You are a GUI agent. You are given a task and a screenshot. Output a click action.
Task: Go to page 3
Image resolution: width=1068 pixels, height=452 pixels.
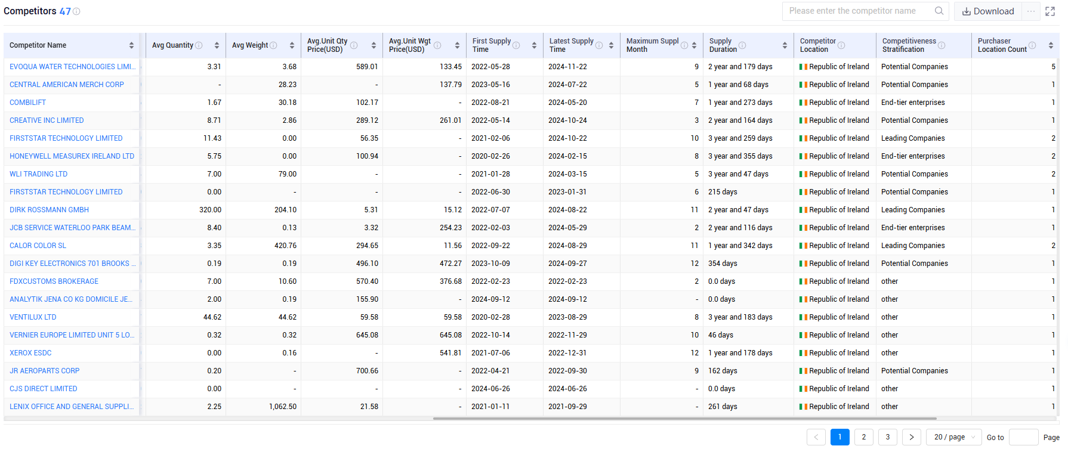click(x=887, y=437)
